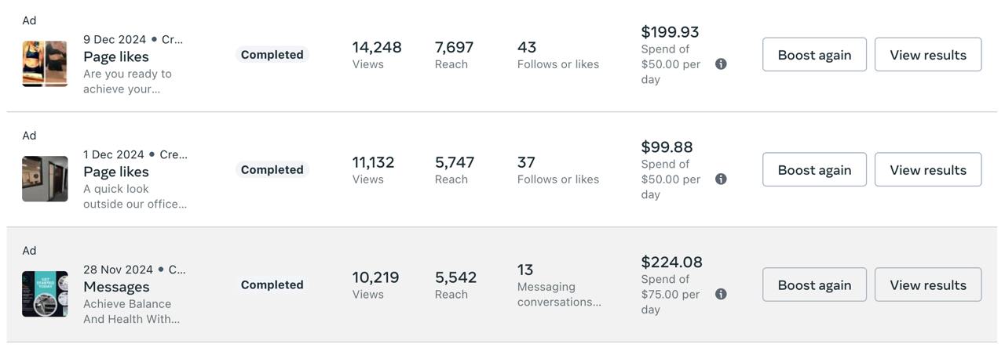Click Completed status of the 9 Dec ad
This screenshot has width=1005, height=355.
point(272,55)
